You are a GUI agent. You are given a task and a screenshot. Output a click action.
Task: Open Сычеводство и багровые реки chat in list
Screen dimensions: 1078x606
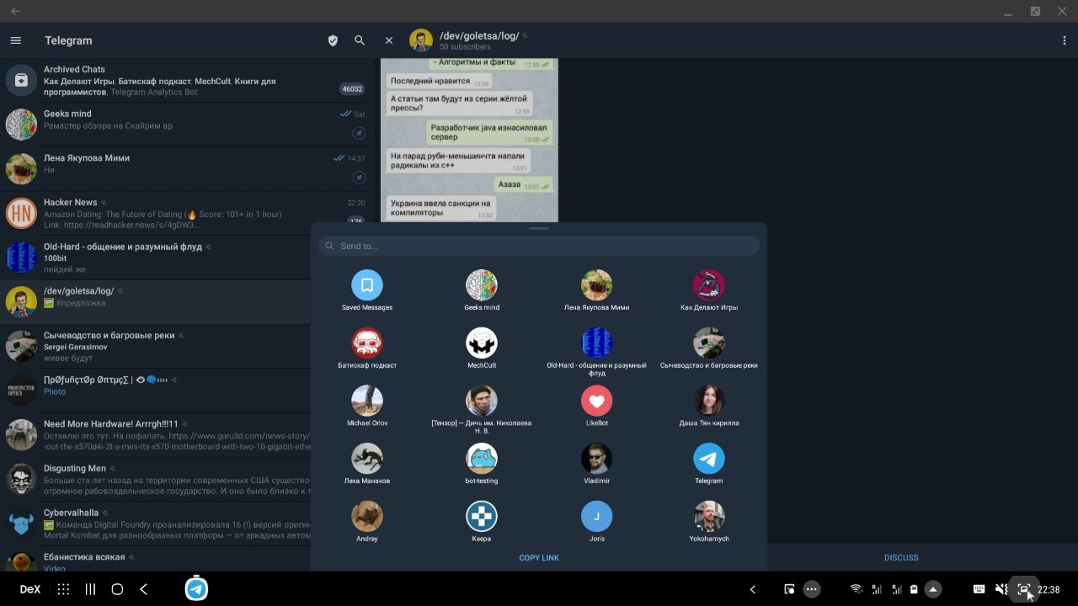click(156, 346)
